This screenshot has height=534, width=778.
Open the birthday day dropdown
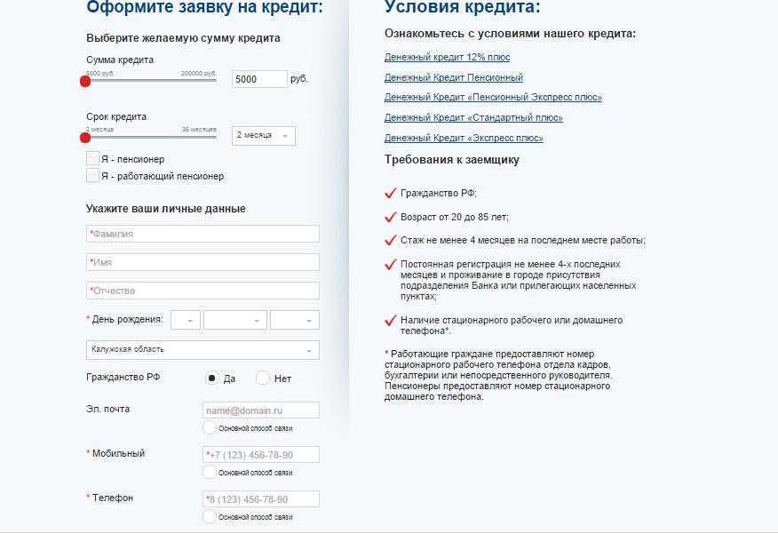point(186,320)
